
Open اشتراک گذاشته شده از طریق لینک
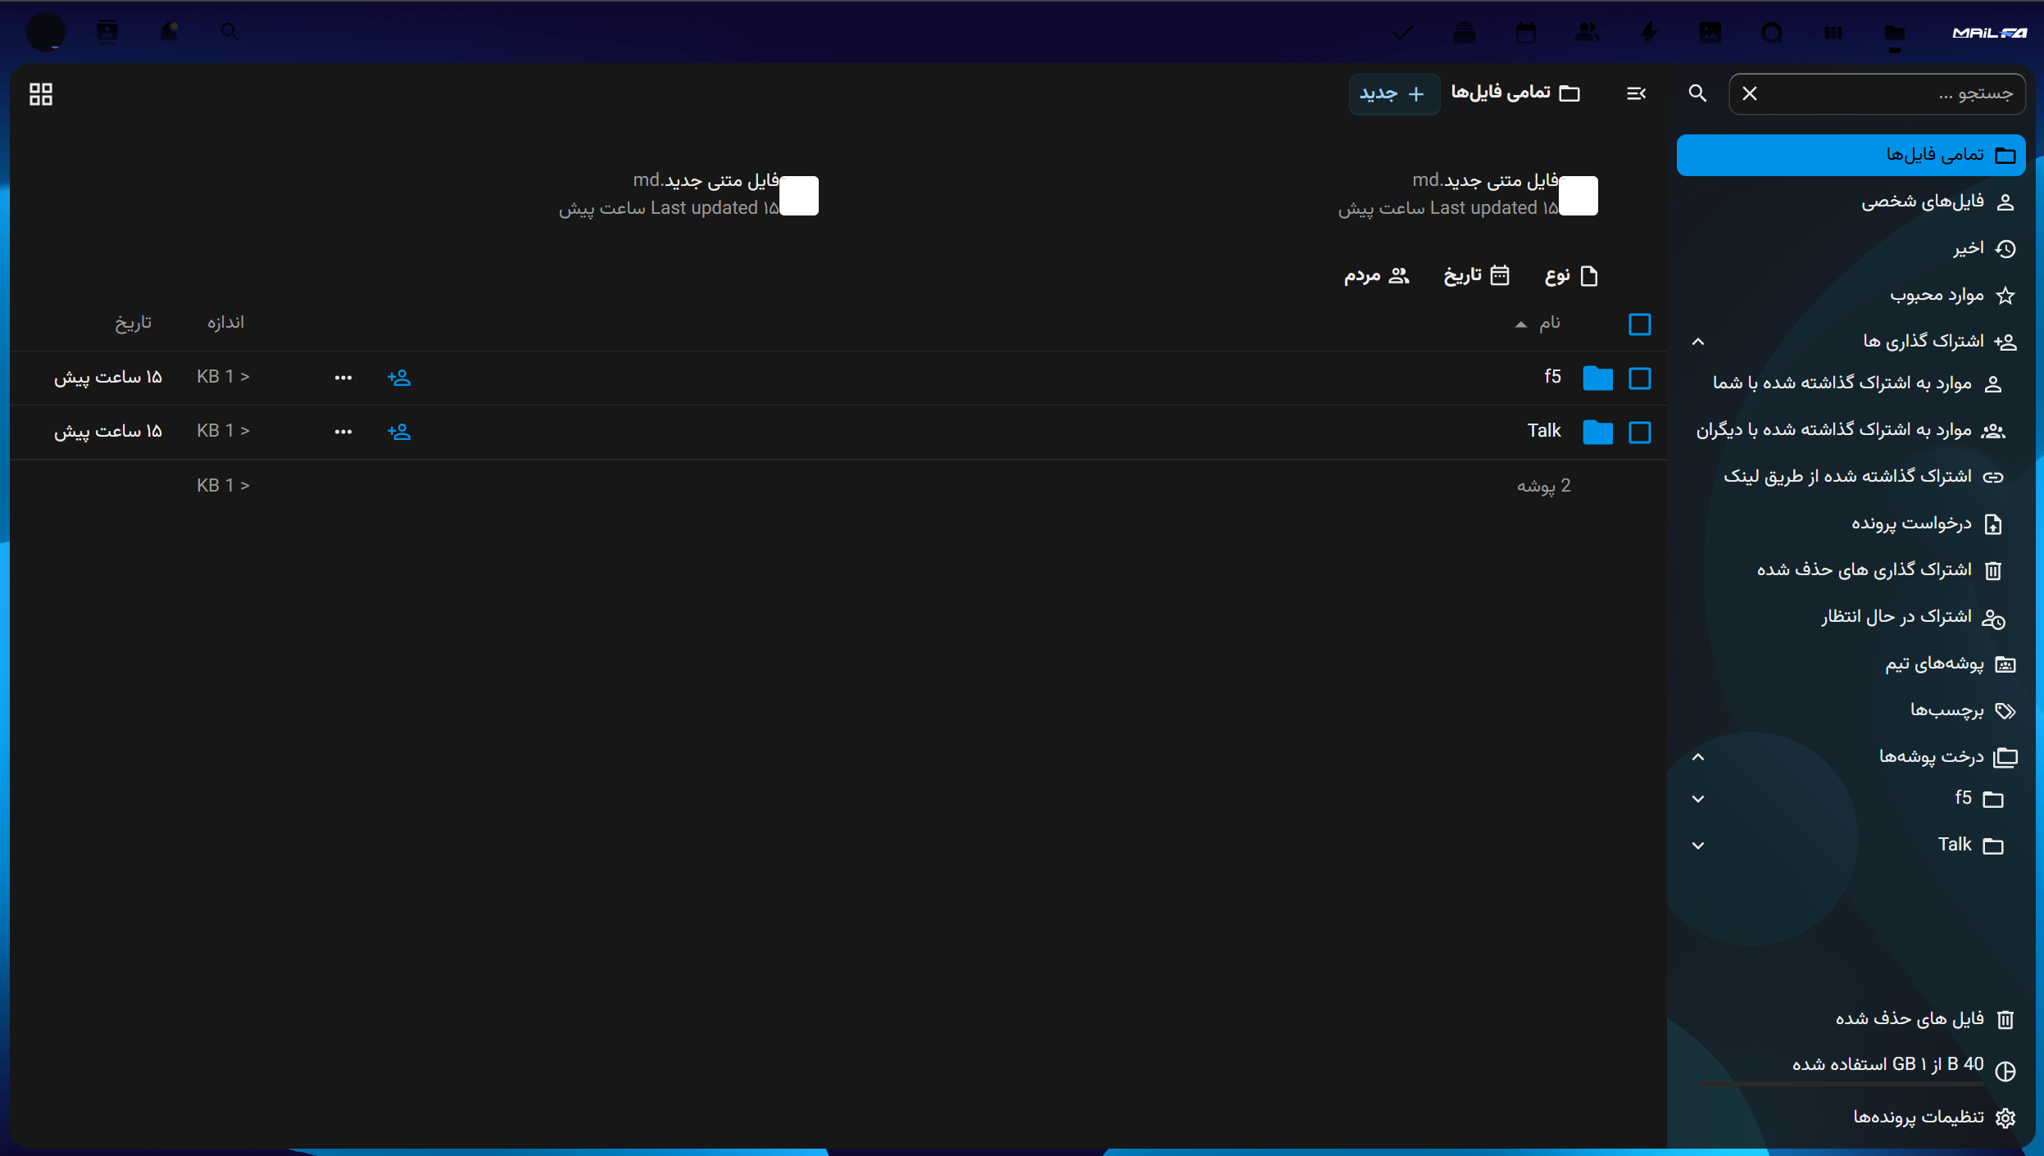click(1851, 477)
